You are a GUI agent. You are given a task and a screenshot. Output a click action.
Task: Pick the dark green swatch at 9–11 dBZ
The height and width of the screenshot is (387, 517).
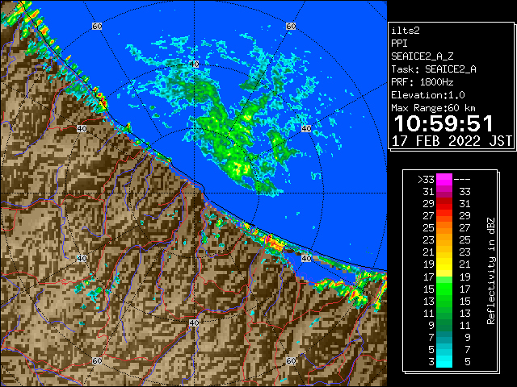pyautogui.click(x=444, y=324)
